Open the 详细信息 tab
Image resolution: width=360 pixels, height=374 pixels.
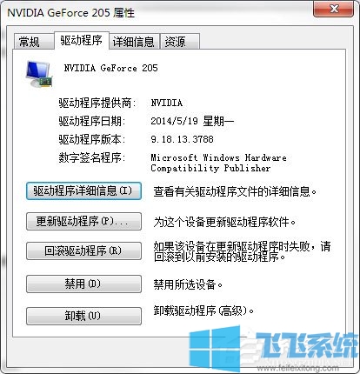(134, 42)
